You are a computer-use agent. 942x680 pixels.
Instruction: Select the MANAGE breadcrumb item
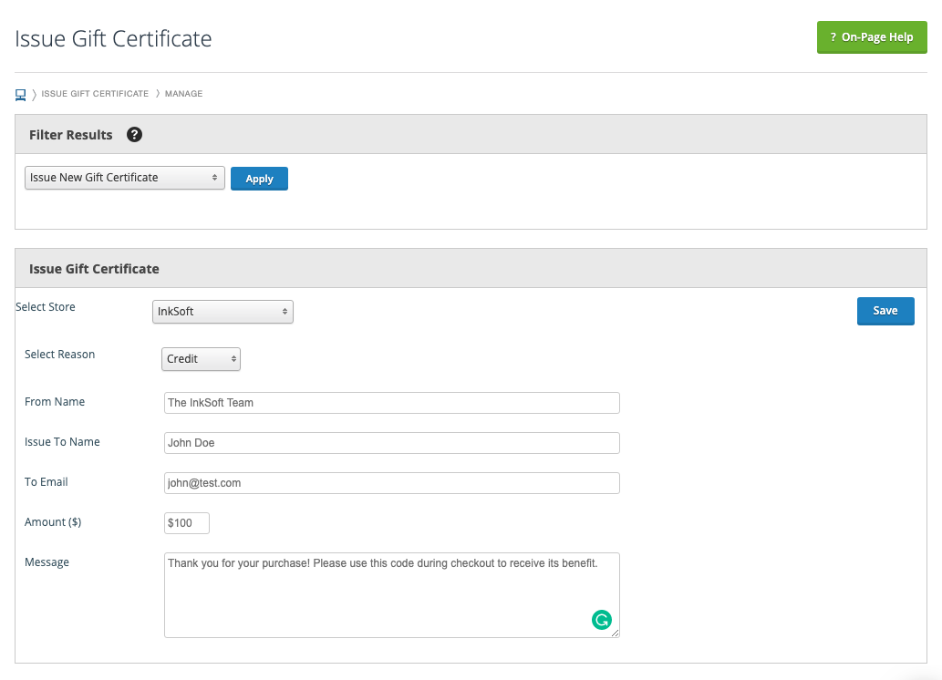pyautogui.click(x=182, y=93)
